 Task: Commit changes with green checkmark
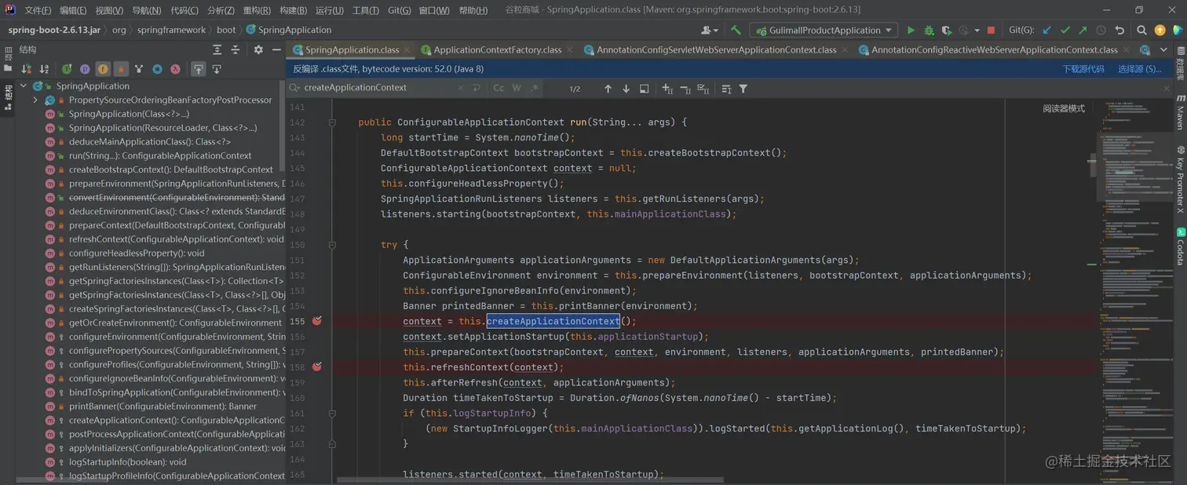pyautogui.click(x=1065, y=30)
